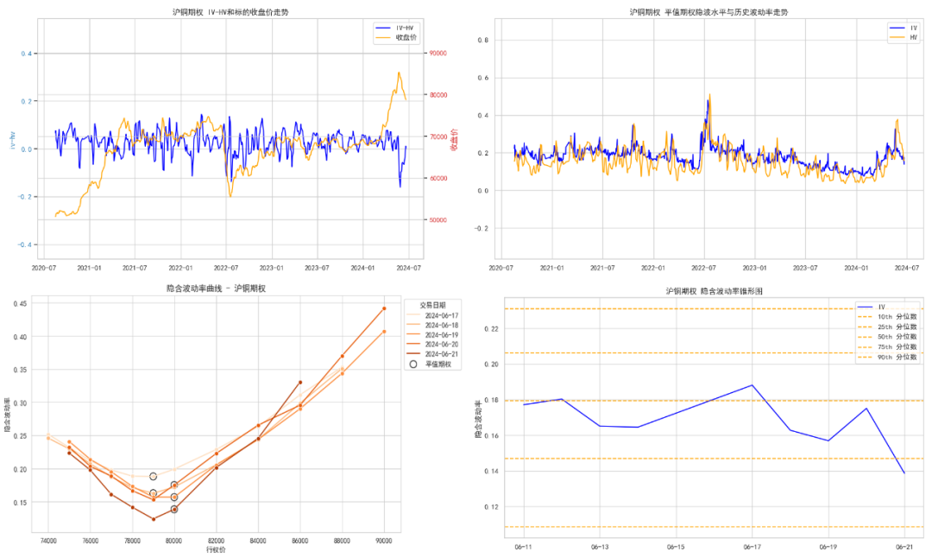Image resolution: width=932 pixels, height=558 pixels.
Task: Select the '2024-06-19' legend entry
Action: point(432,335)
